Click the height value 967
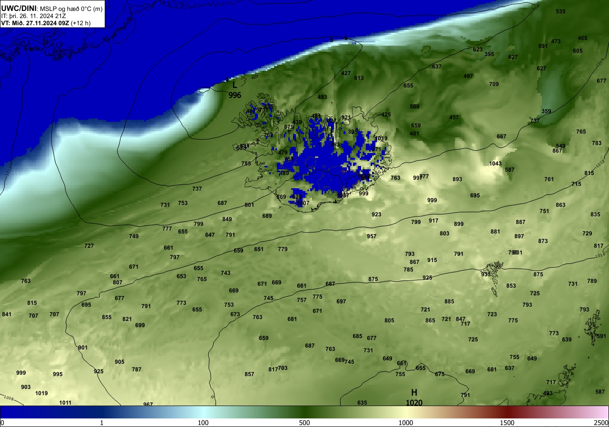This screenshot has height=427, width=609. [148, 405]
